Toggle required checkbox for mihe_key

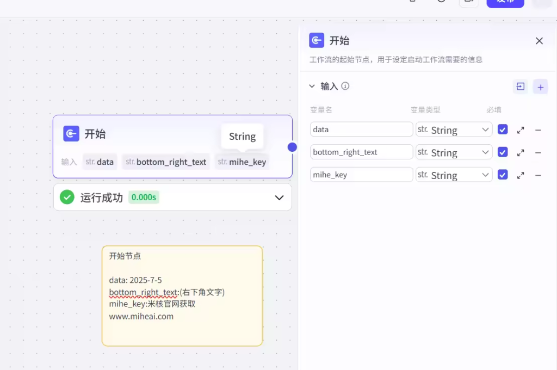pyautogui.click(x=503, y=175)
